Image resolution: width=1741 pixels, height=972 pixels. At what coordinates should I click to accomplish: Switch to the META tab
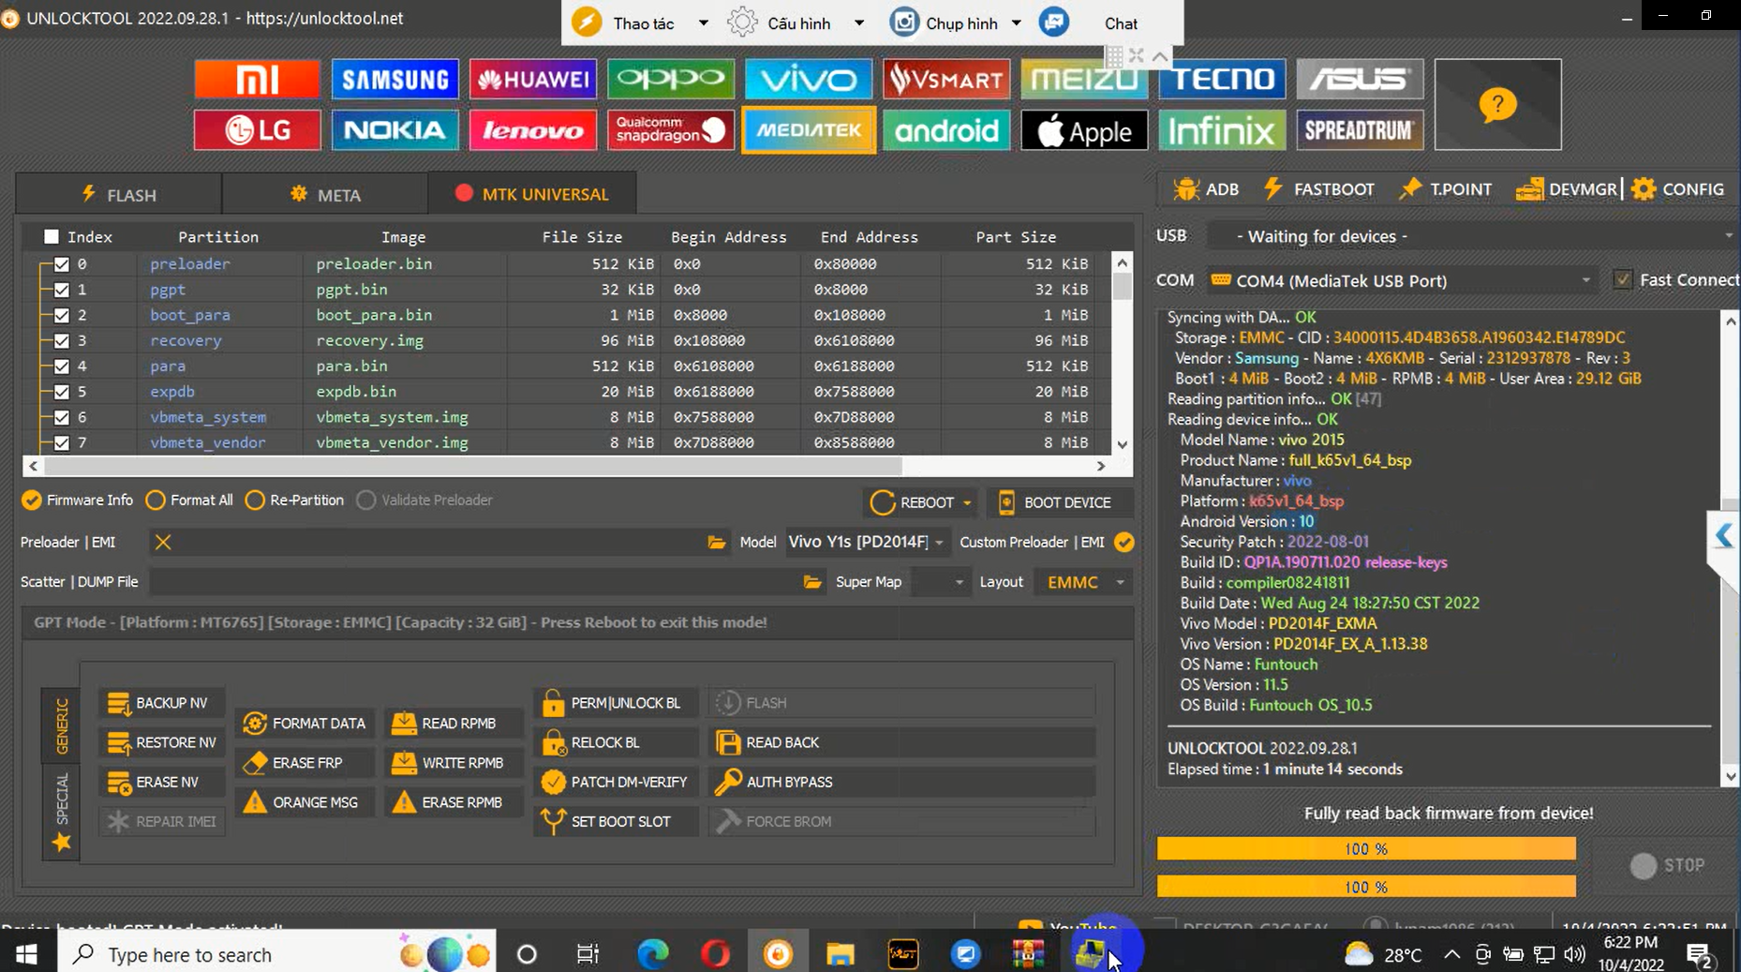click(325, 194)
